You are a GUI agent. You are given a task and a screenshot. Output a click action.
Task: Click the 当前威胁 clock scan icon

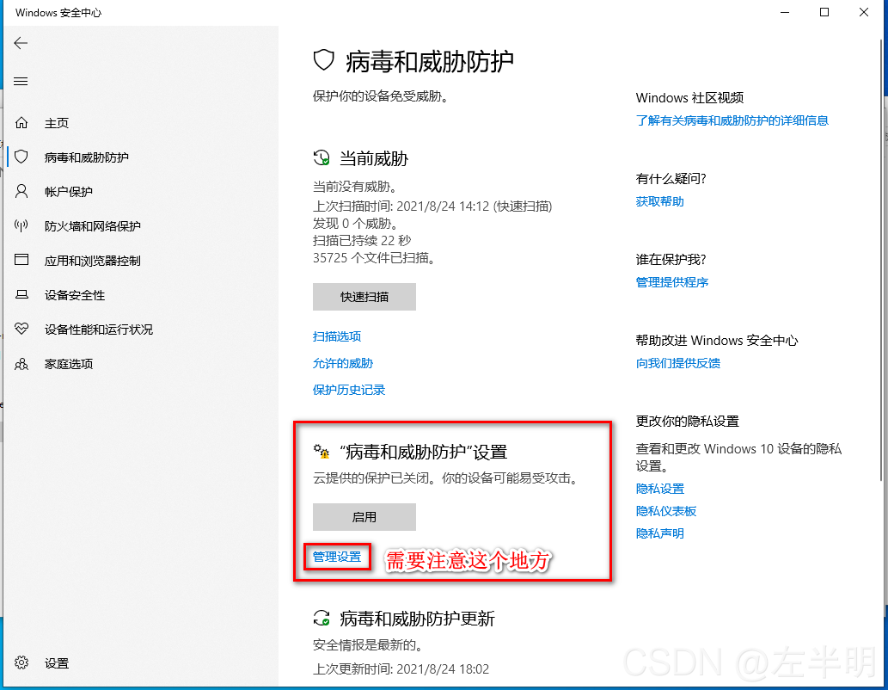pyautogui.click(x=322, y=157)
